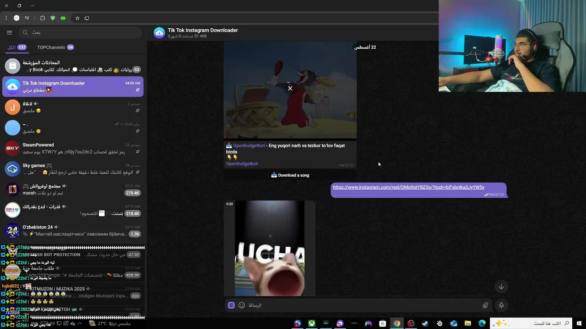Screen dimensions: 586x329
Task: Click the orange J avatar chat
Action: click(x=12, y=107)
